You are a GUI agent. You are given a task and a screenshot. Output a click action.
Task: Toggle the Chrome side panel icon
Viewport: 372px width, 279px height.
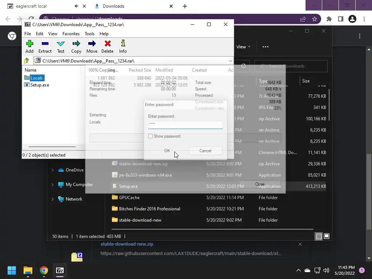[341, 19]
